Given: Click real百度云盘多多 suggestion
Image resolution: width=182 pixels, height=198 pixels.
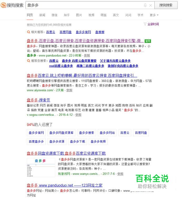Looking at the screenshot, I should coord(61,66).
